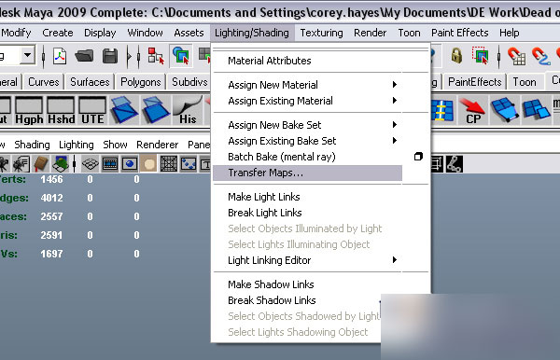Click the Hshd shelf button

tap(61, 111)
